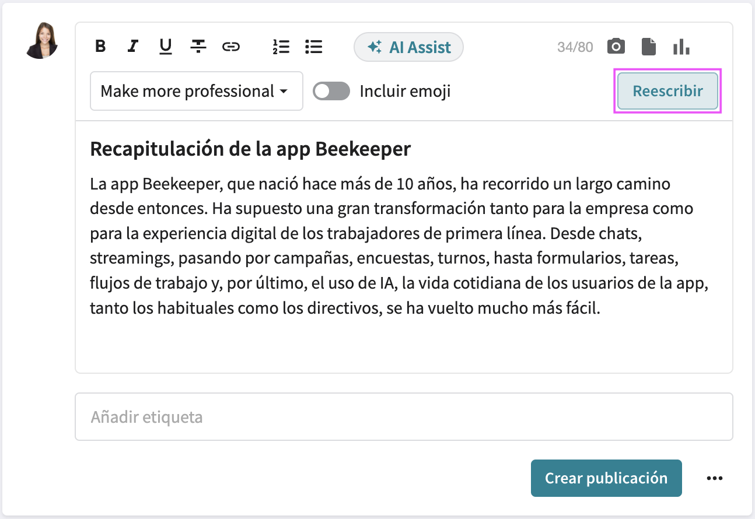Open the AI Assist feature
Image resolution: width=755 pixels, height=519 pixels.
(408, 47)
